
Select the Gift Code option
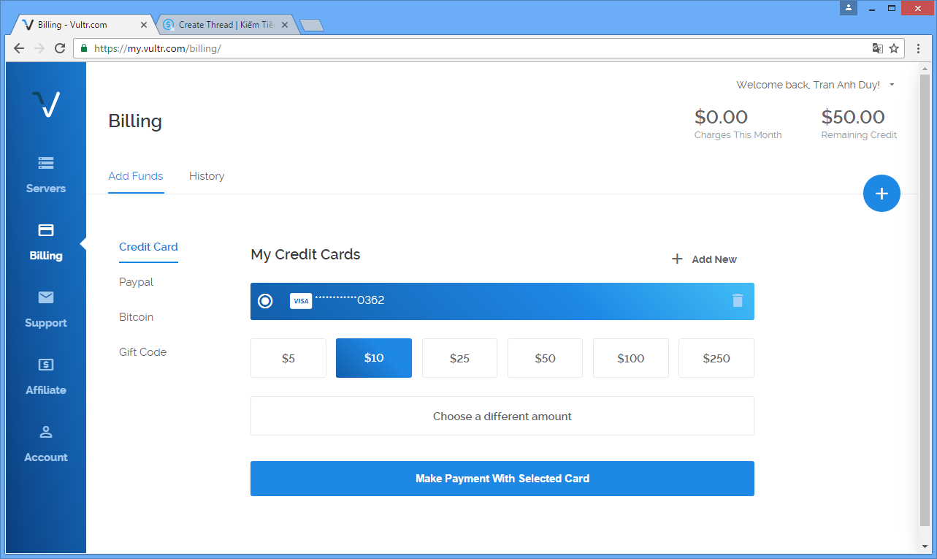click(x=143, y=352)
